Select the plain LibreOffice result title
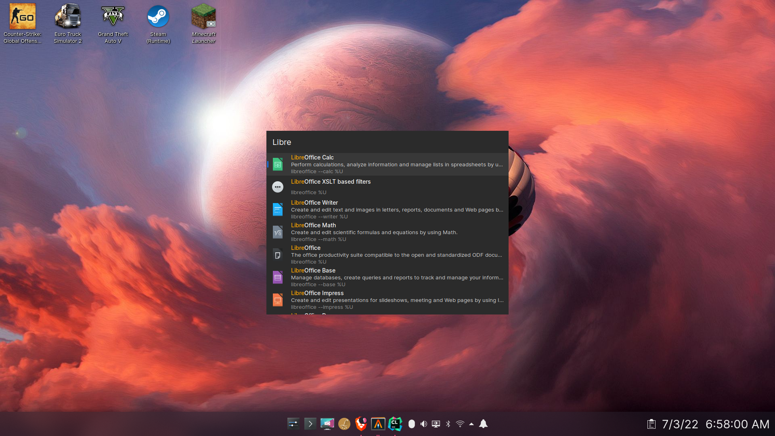This screenshot has width=775, height=436. click(x=306, y=248)
